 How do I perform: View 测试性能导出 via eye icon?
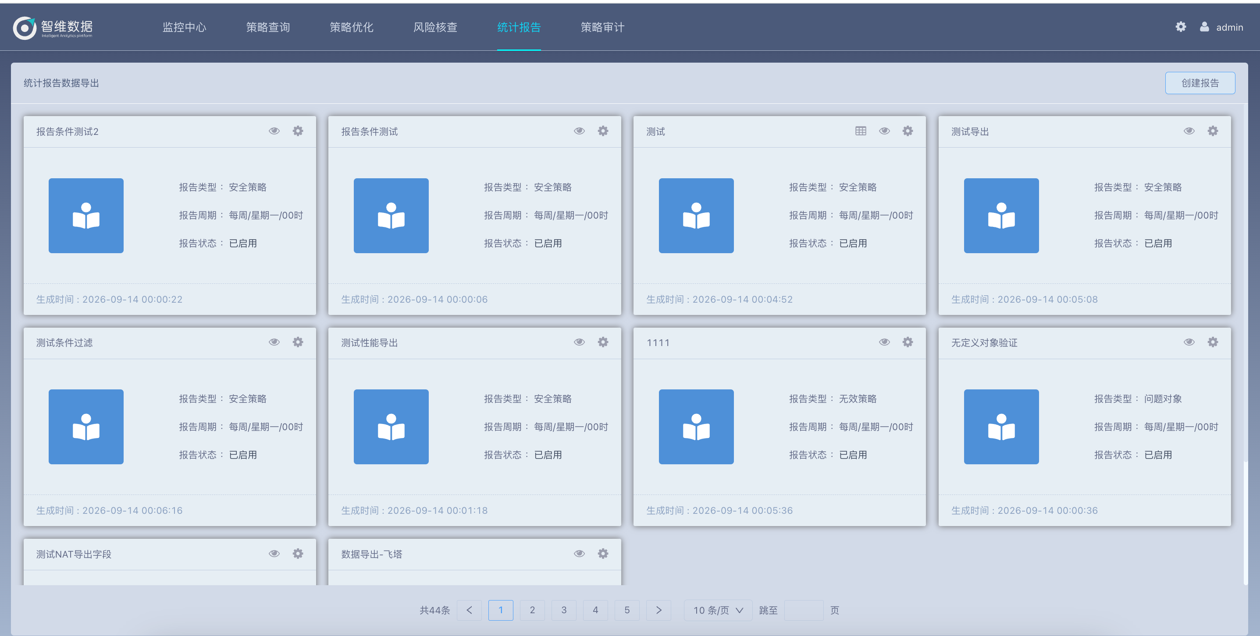click(x=580, y=342)
